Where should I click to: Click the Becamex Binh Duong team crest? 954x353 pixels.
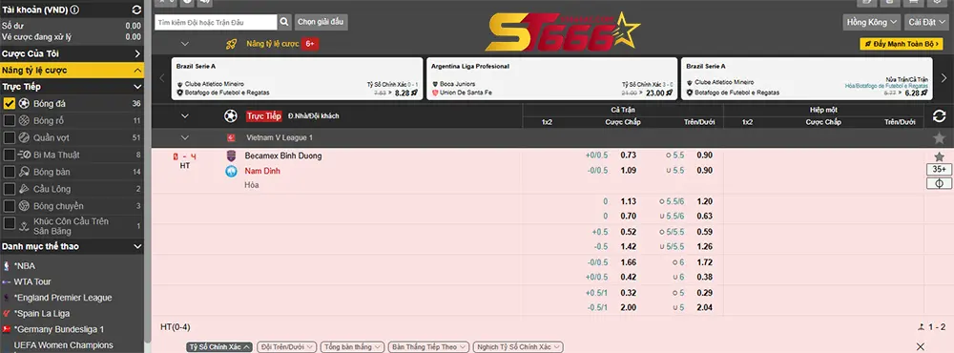(x=231, y=156)
